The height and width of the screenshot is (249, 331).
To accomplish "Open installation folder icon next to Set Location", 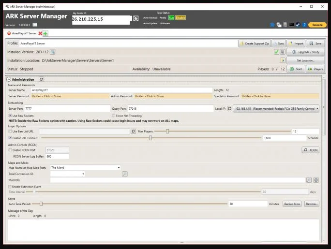I will click(283, 60).
